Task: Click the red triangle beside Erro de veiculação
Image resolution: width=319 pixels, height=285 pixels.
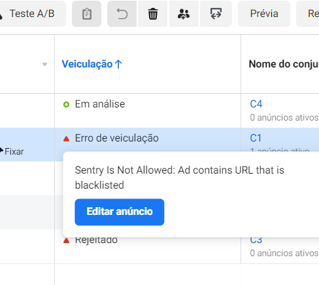Action: pos(66,139)
